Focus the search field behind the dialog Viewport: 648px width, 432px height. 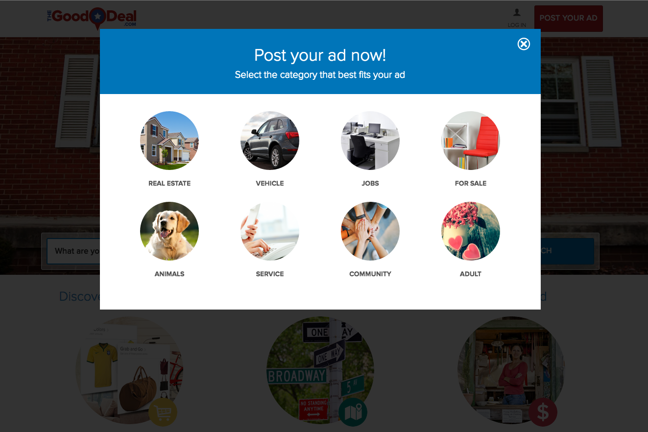[x=73, y=251]
